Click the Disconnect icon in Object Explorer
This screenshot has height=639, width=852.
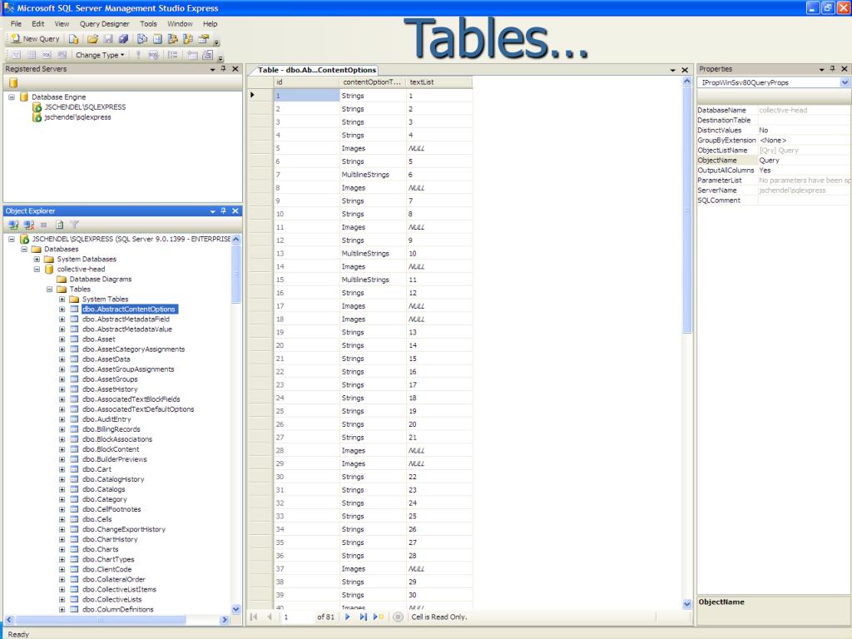point(29,225)
